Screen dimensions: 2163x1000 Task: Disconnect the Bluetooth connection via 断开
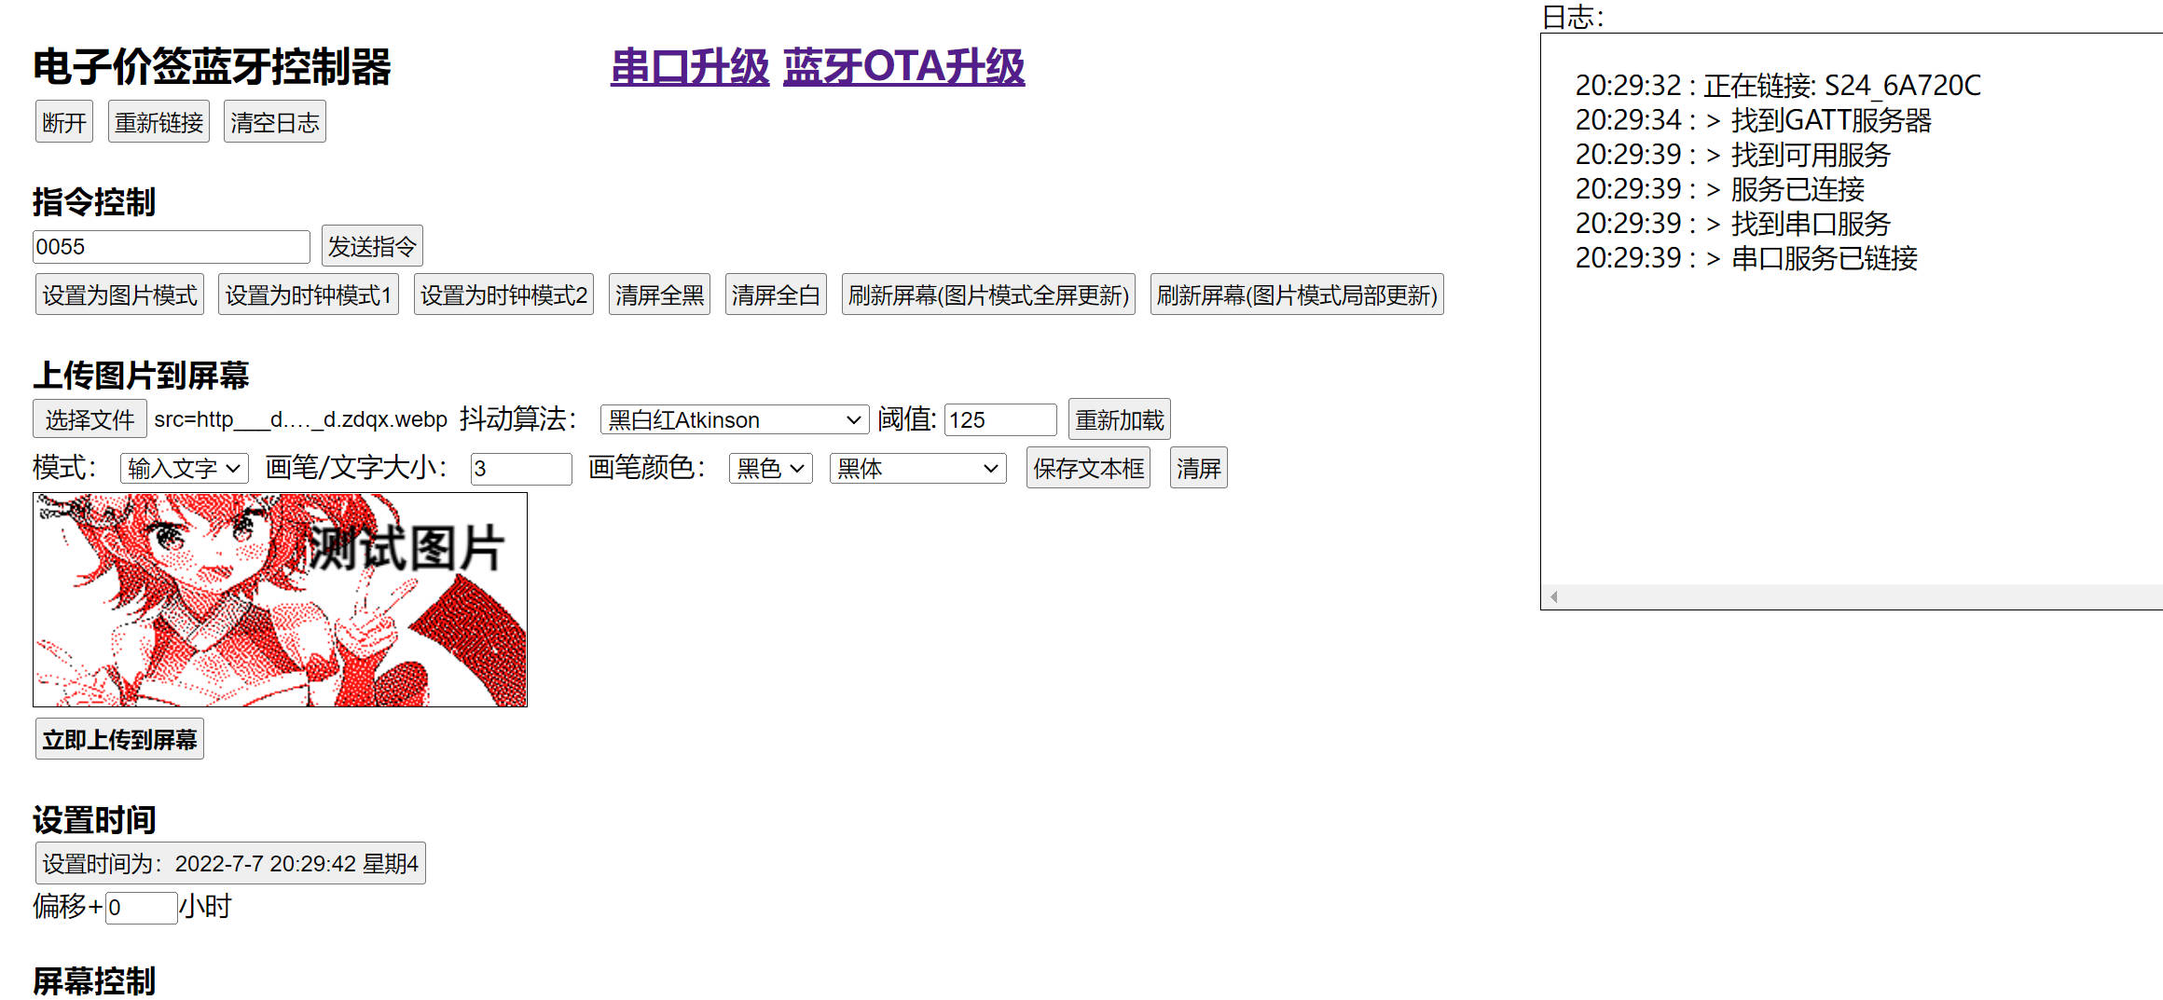(62, 120)
